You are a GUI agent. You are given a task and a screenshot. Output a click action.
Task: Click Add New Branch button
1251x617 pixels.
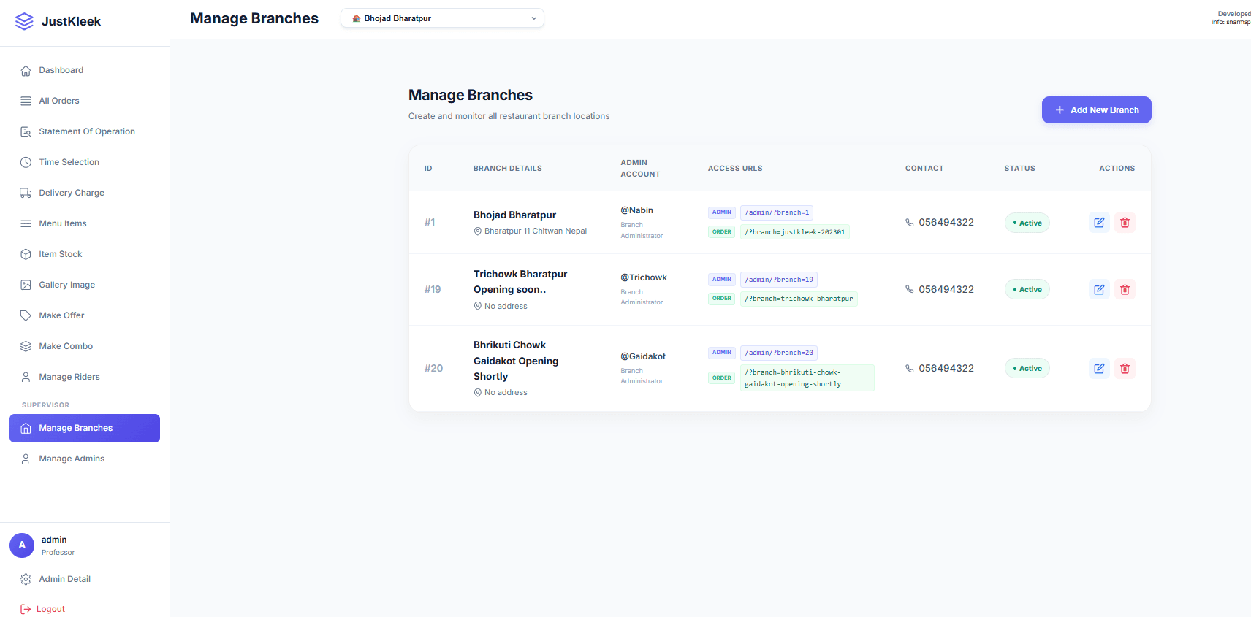point(1096,110)
